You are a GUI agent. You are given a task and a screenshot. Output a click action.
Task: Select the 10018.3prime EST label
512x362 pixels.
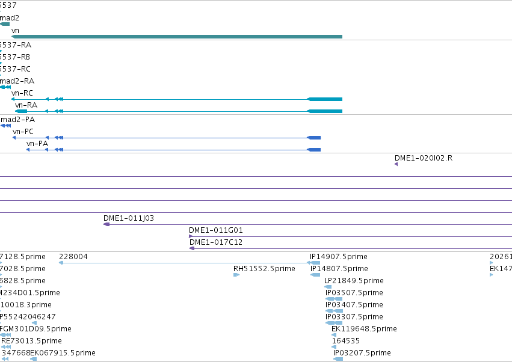(x=26, y=305)
